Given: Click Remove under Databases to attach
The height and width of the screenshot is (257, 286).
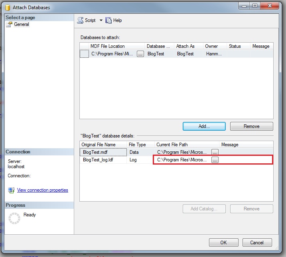Looking at the screenshot, I should pos(251,126).
